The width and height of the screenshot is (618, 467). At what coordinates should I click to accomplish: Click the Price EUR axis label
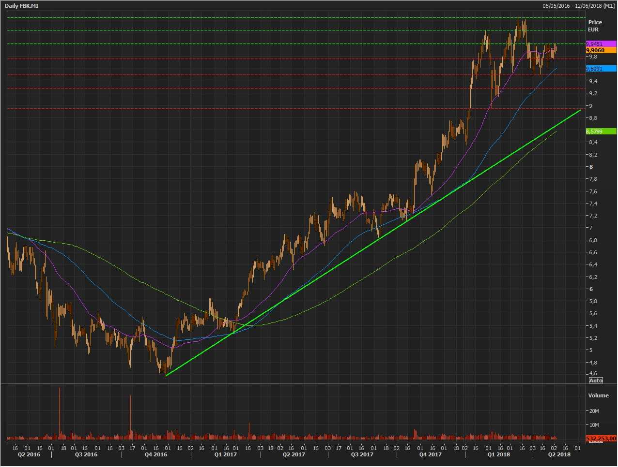595,26
